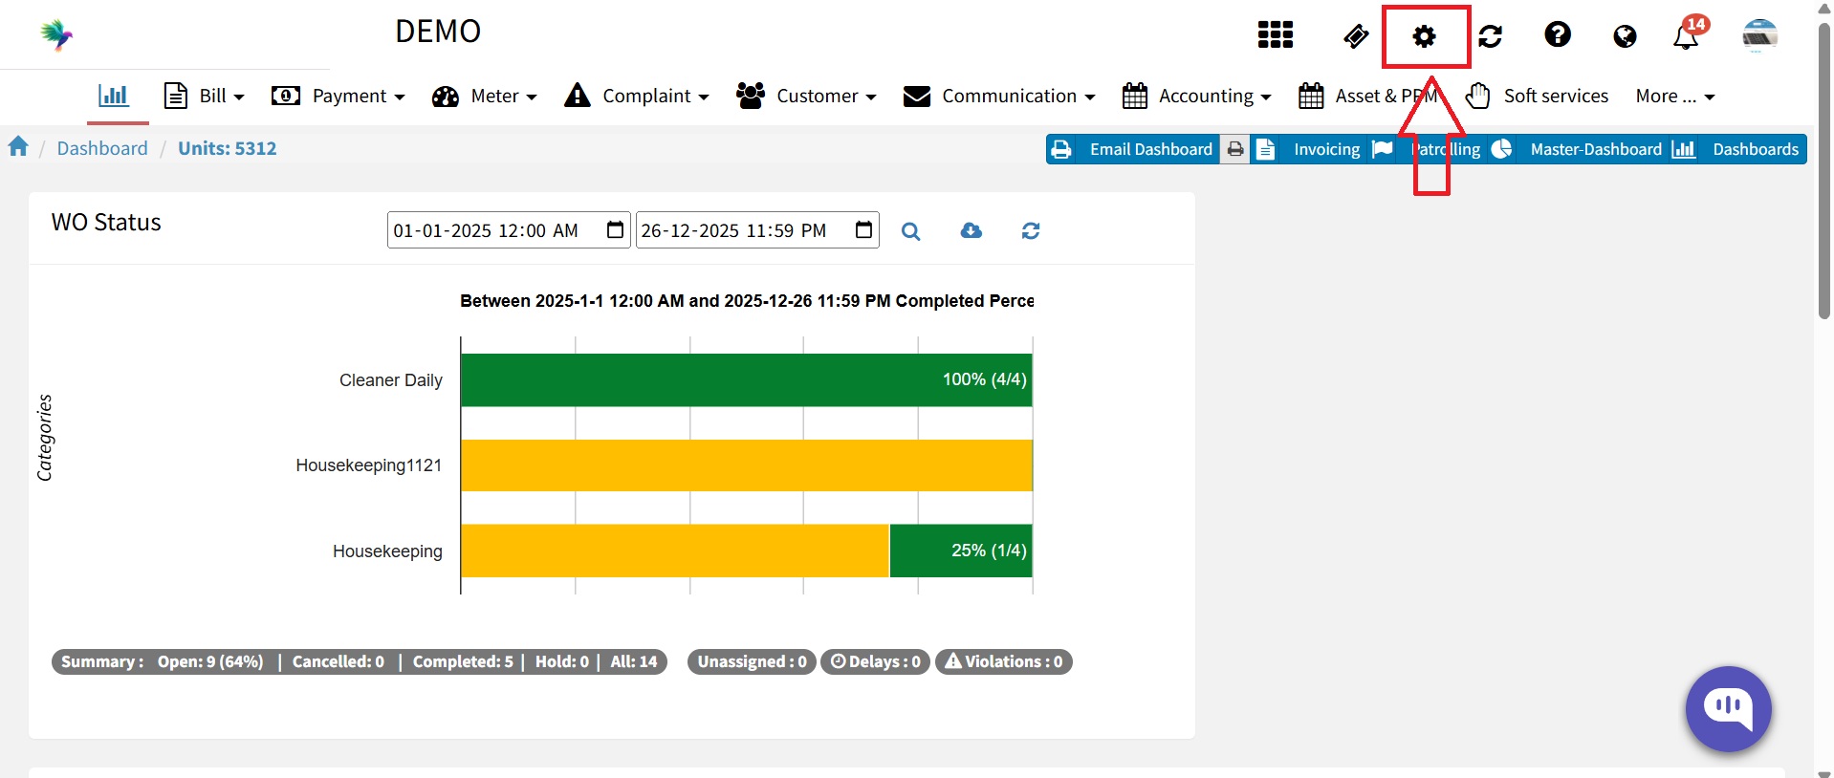Open the apps grid menu icon
Viewport: 1834px width, 778px height.
(1275, 35)
